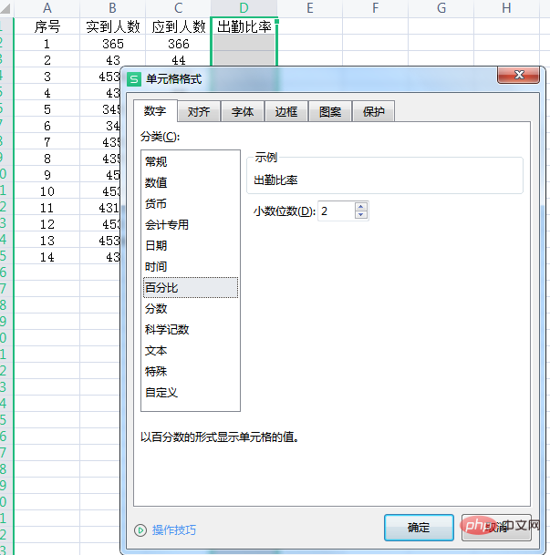The width and height of the screenshot is (550, 555).
Task: Close the 单元格格式 dialog
Action: (518, 75)
